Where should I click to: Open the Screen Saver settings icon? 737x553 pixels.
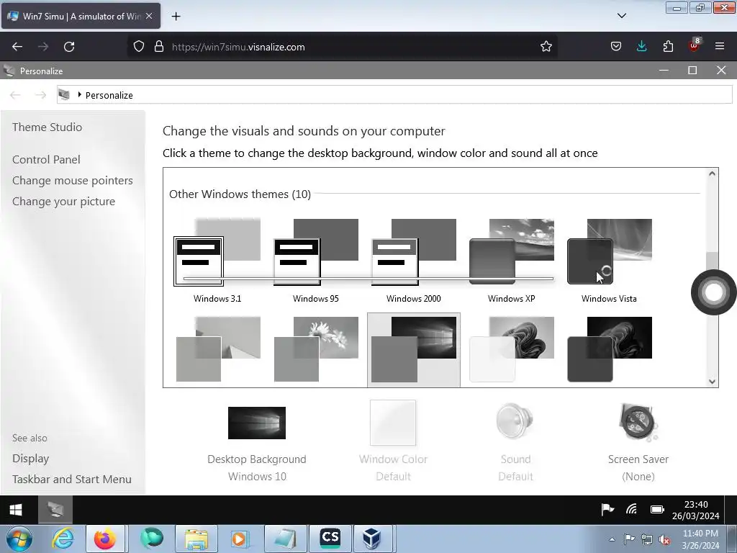(638, 422)
